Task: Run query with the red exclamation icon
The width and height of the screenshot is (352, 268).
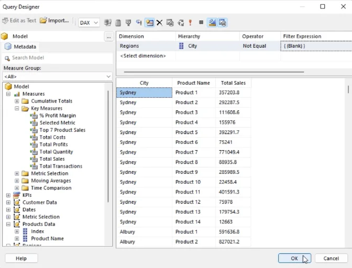Action: click(x=190, y=23)
